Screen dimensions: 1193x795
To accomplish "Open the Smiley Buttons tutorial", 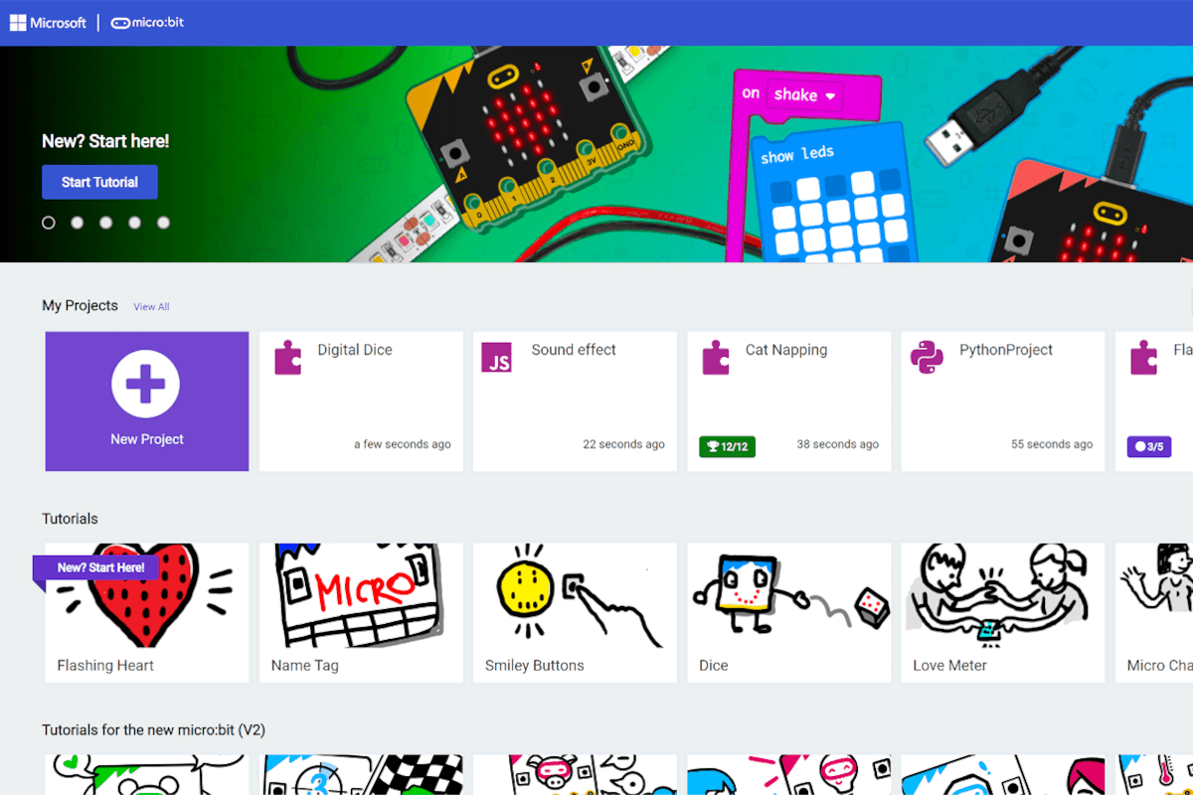I will coord(575,613).
